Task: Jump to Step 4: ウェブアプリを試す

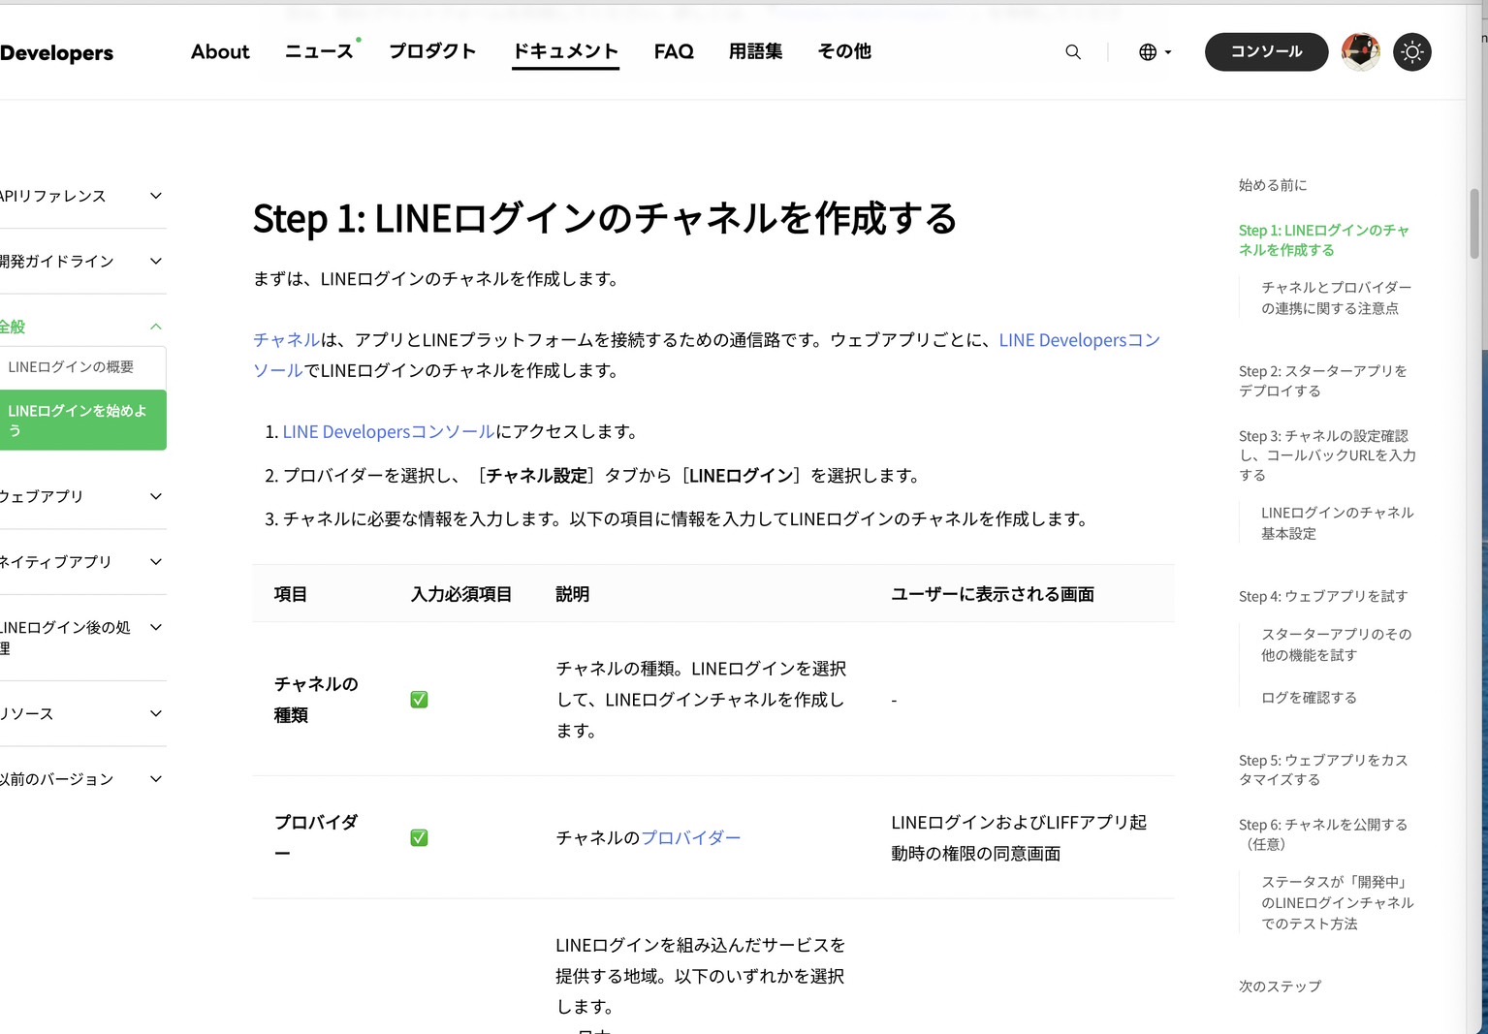Action: tap(1323, 597)
